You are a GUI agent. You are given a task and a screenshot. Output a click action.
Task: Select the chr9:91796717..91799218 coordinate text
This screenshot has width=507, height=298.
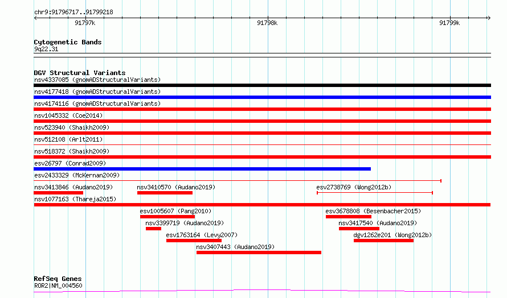tap(73, 13)
